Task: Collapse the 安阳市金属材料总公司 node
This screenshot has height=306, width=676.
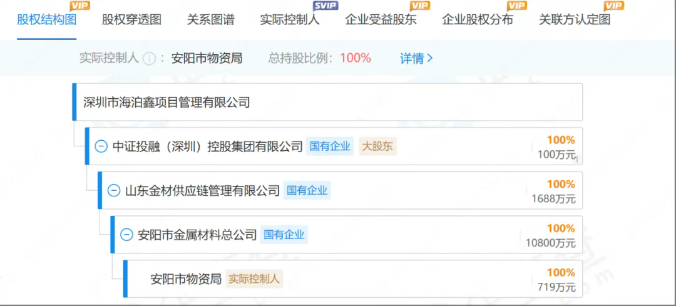Action: pos(126,235)
